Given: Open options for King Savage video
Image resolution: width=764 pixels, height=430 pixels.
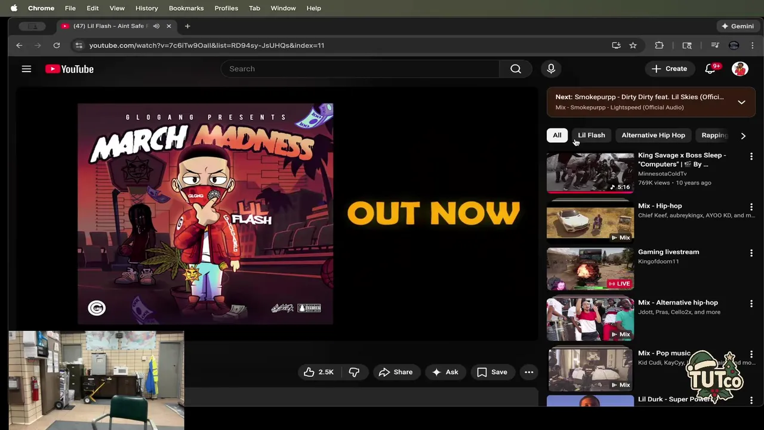Looking at the screenshot, I should click(x=751, y=156).
